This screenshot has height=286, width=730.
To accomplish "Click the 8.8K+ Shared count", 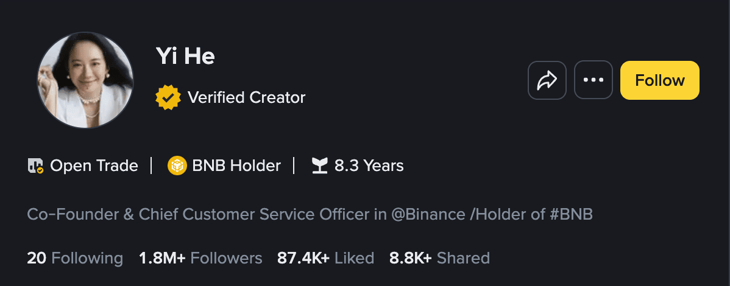I will 439,258.
